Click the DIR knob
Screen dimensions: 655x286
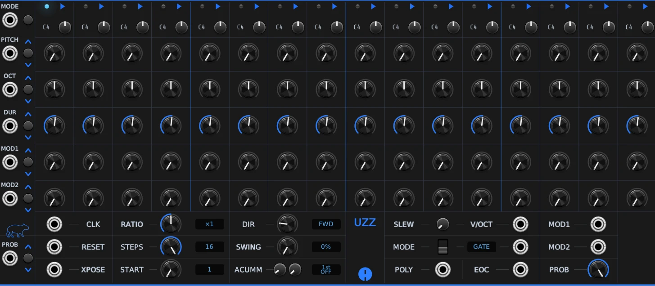click(x=287, y=223)
